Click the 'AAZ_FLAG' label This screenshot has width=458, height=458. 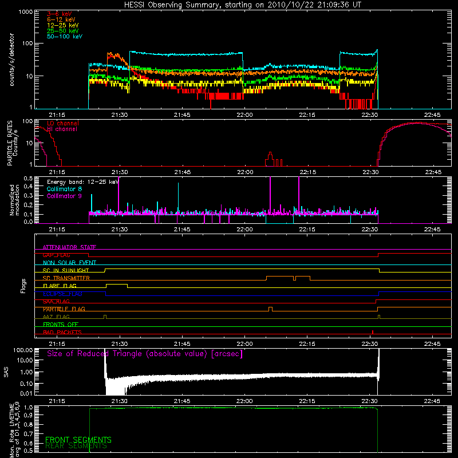pos(56,317)
